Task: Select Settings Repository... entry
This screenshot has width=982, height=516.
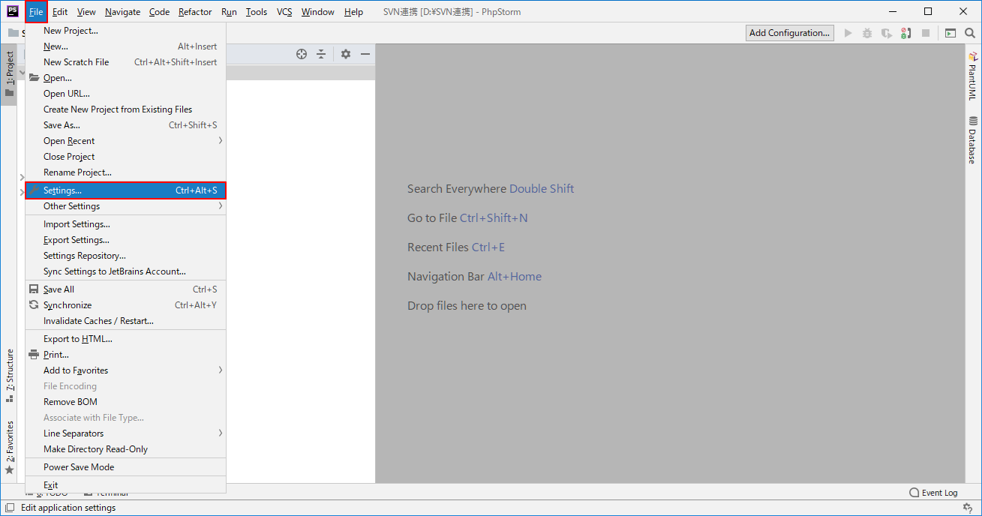Action: [125, 256]
